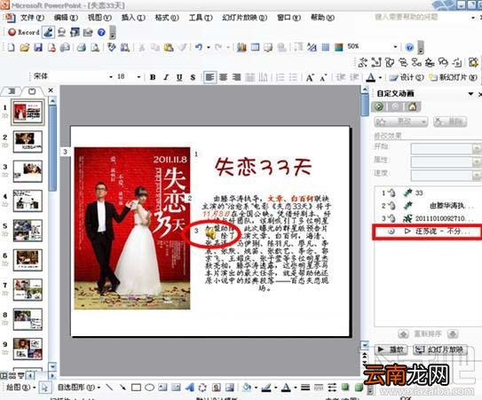The height and width of the screenshot is (400, 482).
Task: Select the Rectangle drawing tool
Action: pyautogui.click(x=136, y=388)
